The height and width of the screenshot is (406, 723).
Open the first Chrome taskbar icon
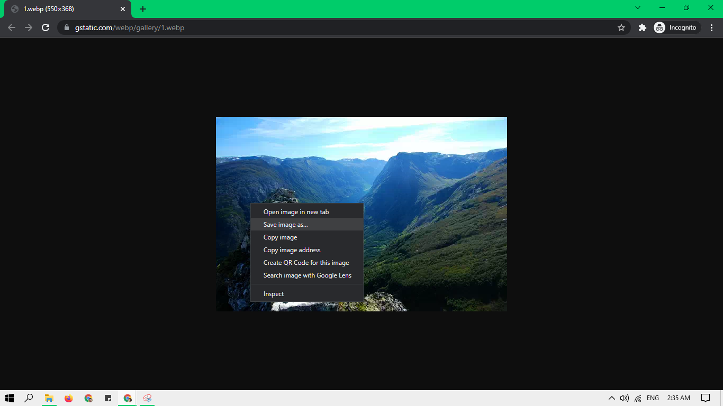(88, 398)
